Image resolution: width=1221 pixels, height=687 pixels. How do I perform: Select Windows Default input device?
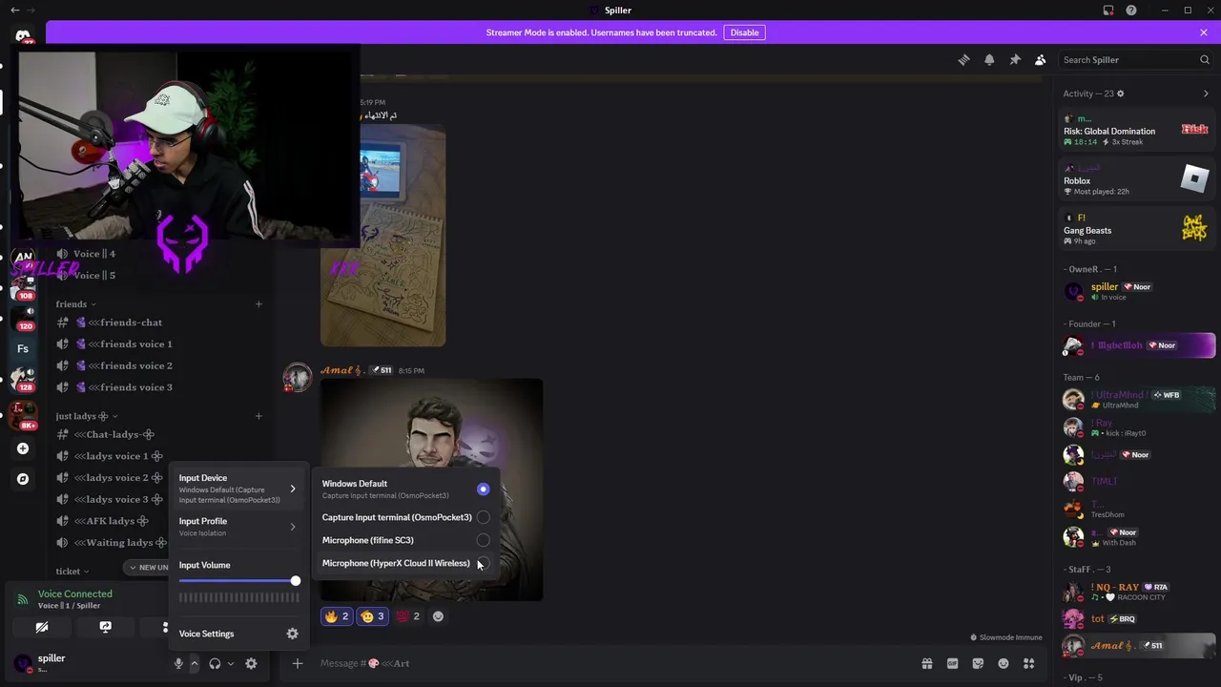[406, 489]
